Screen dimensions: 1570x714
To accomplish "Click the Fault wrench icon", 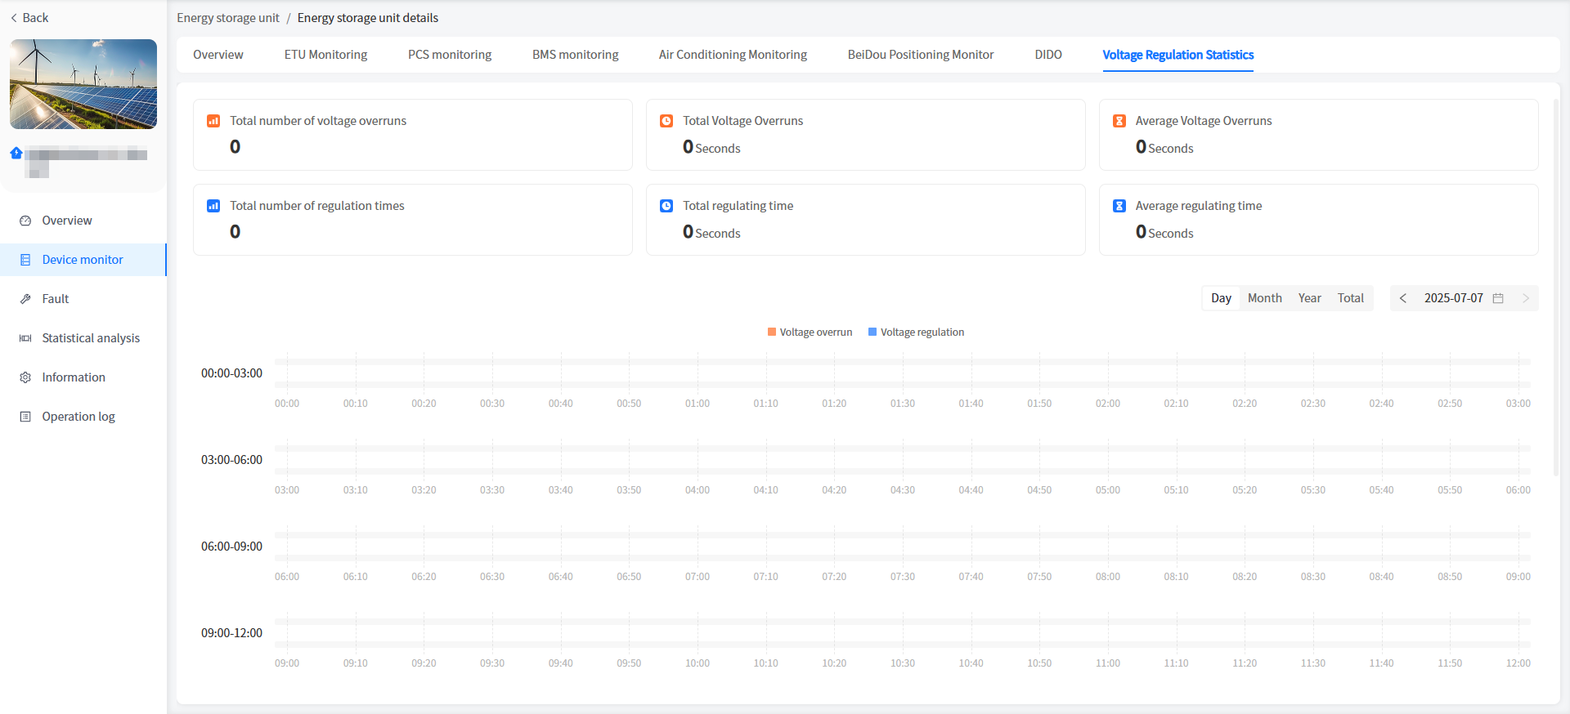I will pos(25,299).
